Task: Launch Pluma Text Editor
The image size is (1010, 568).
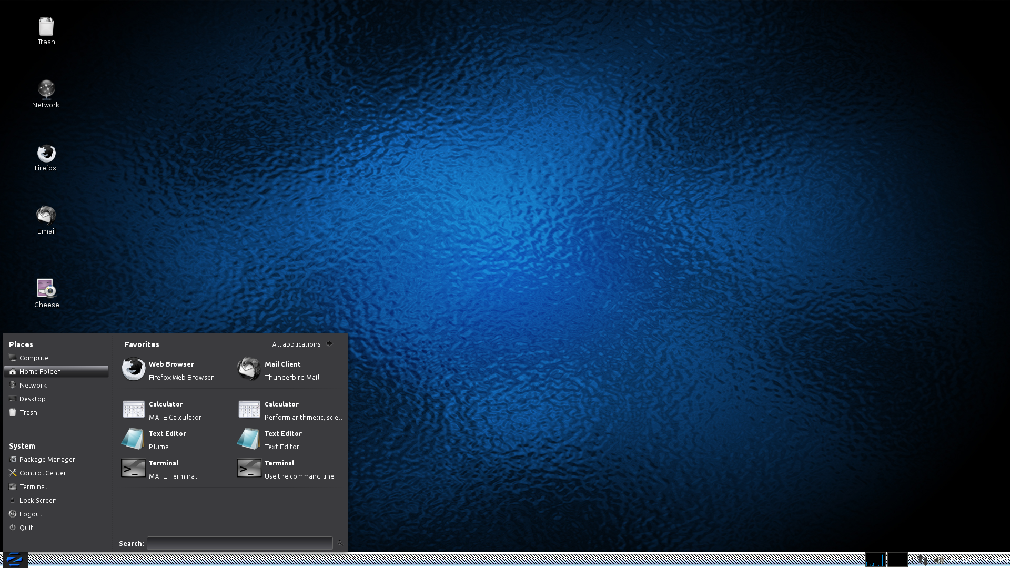Action: point(167,440)
